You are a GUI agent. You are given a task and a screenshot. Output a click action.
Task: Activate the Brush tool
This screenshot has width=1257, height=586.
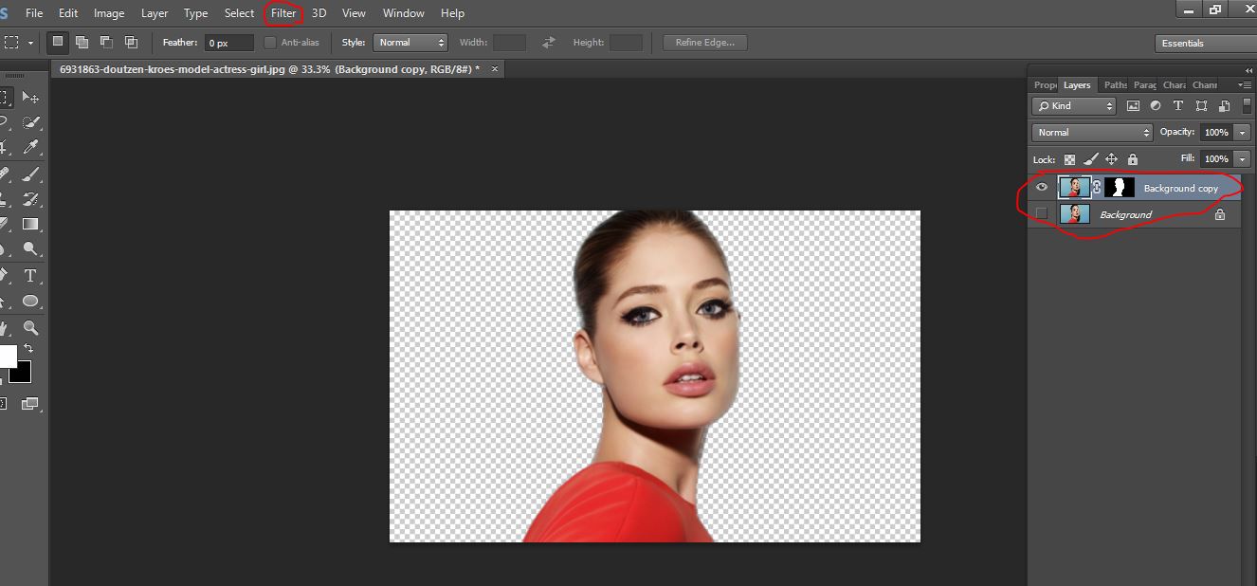tap(32, 174)
